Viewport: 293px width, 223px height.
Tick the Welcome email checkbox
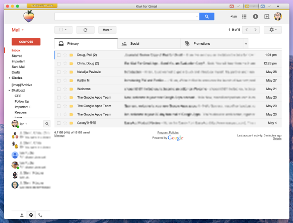click(x=59, y=89)
